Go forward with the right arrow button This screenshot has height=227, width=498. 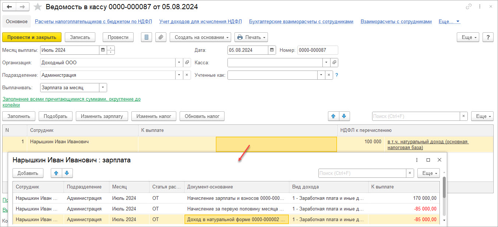tap(22, 7)
